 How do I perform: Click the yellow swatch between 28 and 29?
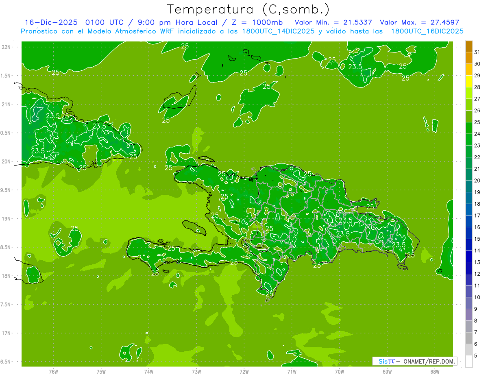pos(469,81)
